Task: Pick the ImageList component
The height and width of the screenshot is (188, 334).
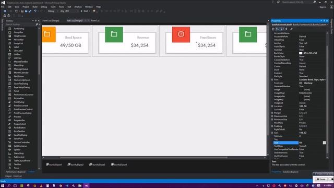Action: (18, 43)
